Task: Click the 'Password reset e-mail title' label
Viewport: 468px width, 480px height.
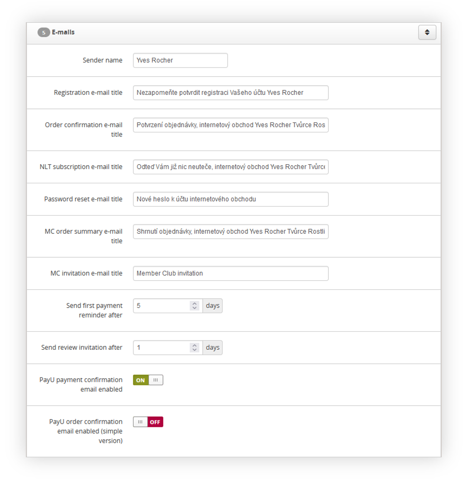Action: click(84, 199)
